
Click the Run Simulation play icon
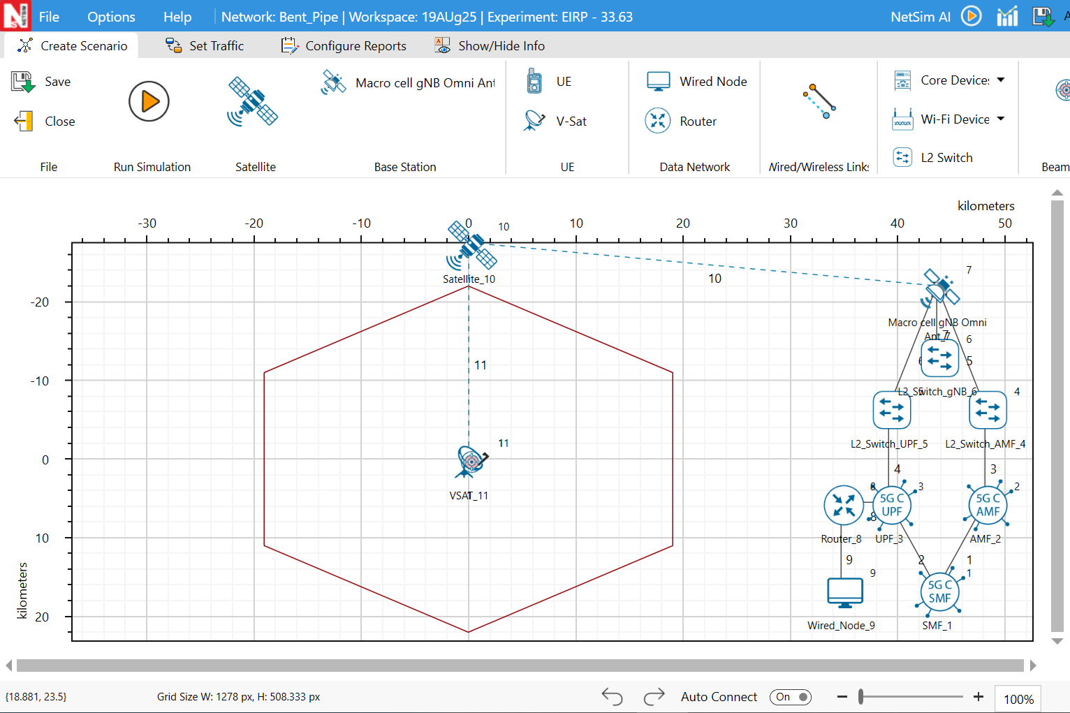[x=149, y=102]
